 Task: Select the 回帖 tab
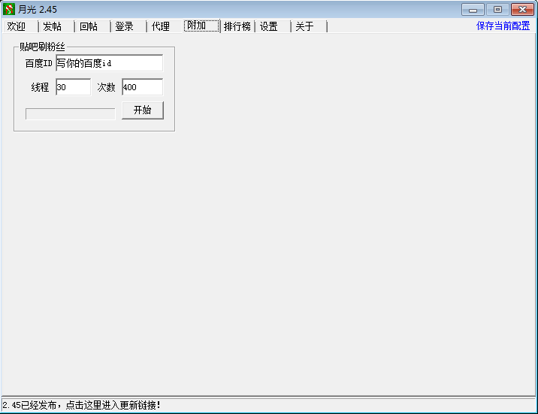coord(89,26)
